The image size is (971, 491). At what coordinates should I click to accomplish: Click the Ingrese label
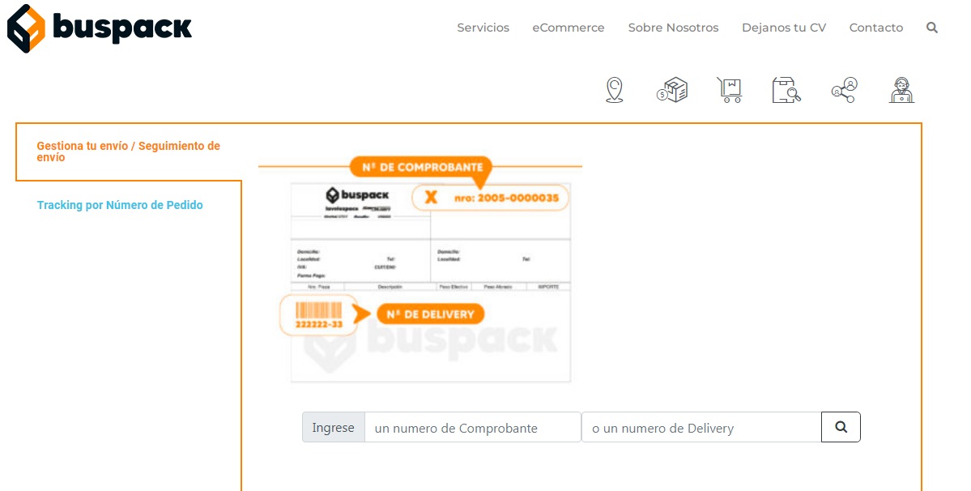point(333,428)
